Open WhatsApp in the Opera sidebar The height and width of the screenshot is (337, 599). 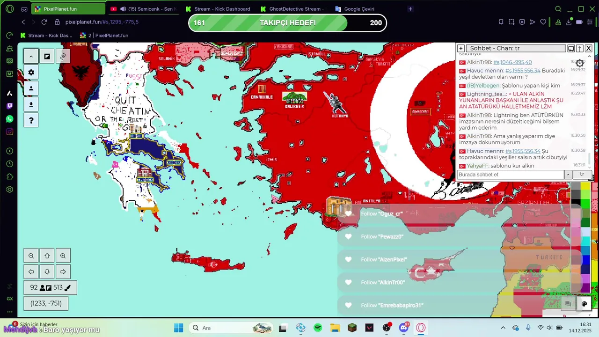[9, 119]
